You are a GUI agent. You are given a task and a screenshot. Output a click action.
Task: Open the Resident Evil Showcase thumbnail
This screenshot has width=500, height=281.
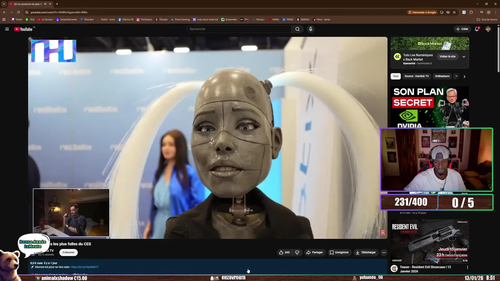pos(430,241)
